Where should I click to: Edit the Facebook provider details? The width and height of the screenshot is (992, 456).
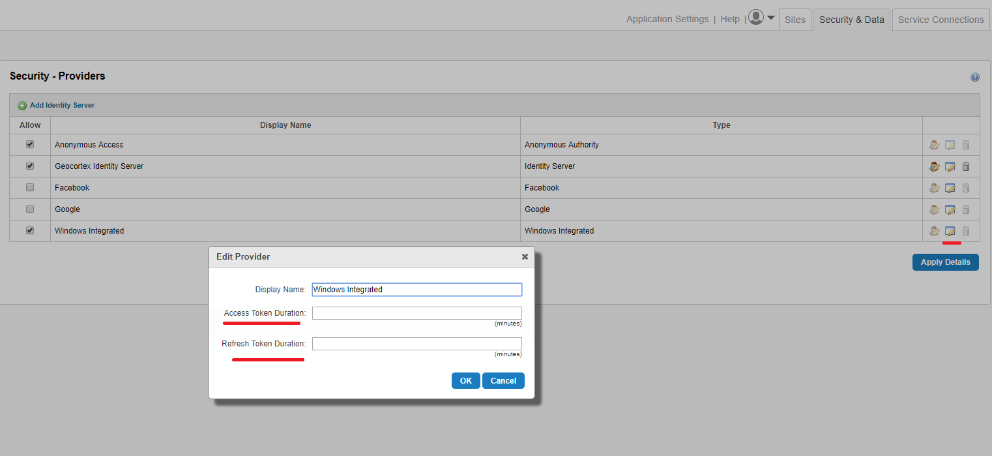click(950, 188)
